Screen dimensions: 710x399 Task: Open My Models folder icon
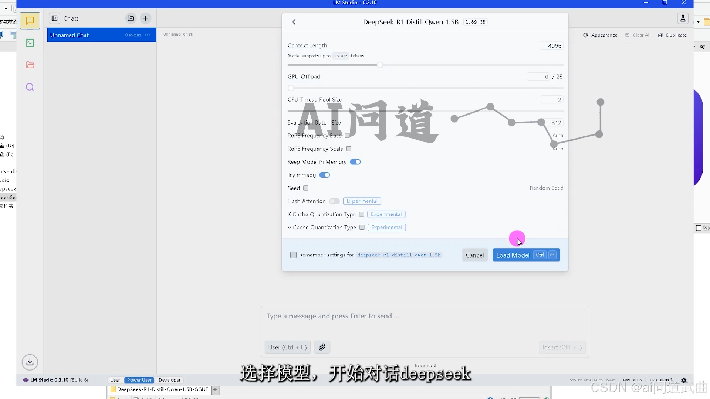tap(30, 65)
